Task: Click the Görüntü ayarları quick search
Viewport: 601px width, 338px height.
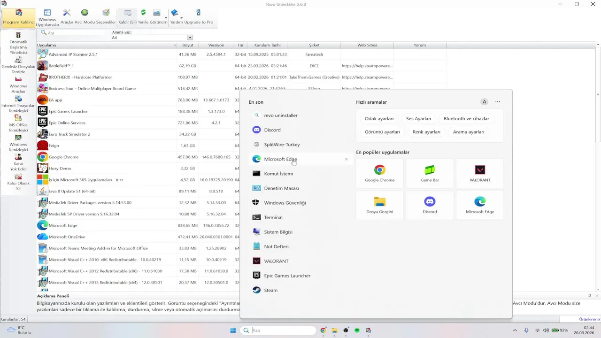Action: (382, 132)
